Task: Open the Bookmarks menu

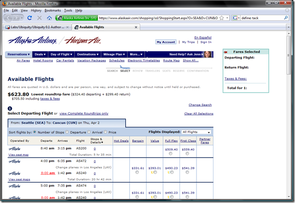Action: coord(53,11)
